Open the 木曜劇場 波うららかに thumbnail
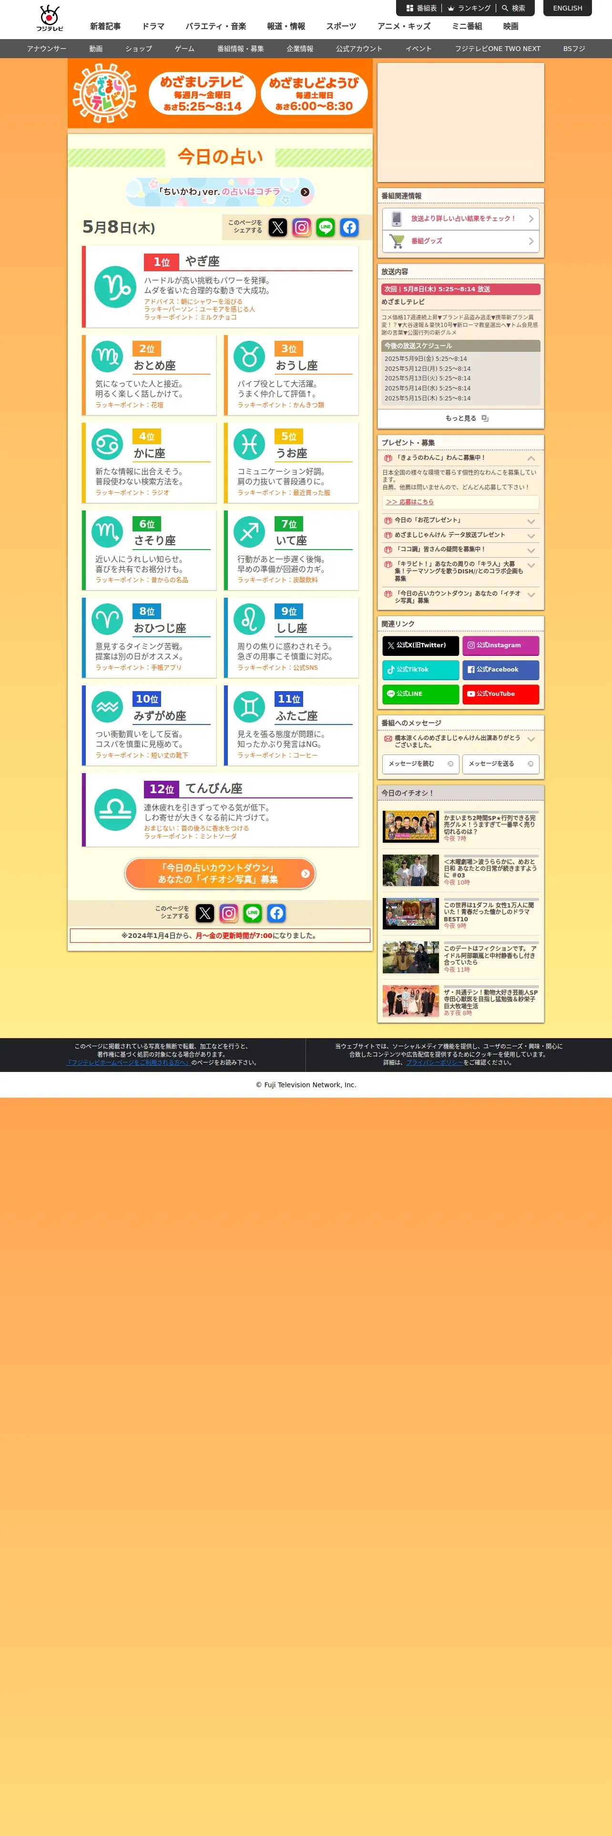612x1836 pixels. click(x=410, y=870)
